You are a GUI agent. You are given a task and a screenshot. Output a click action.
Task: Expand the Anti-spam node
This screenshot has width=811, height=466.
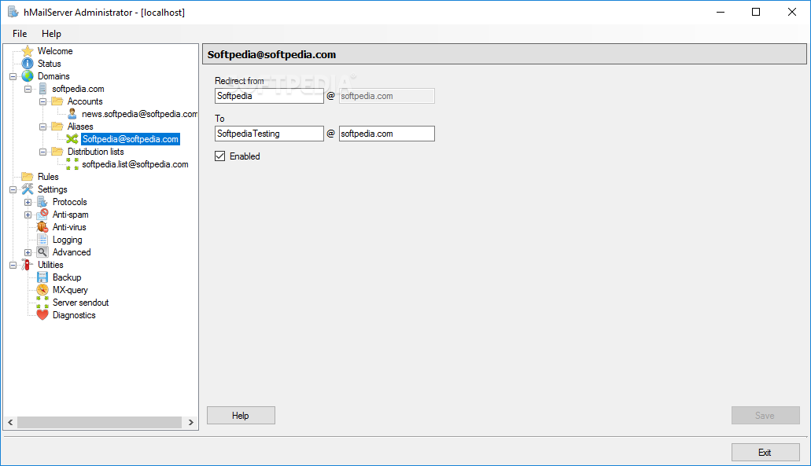point(28,215)
